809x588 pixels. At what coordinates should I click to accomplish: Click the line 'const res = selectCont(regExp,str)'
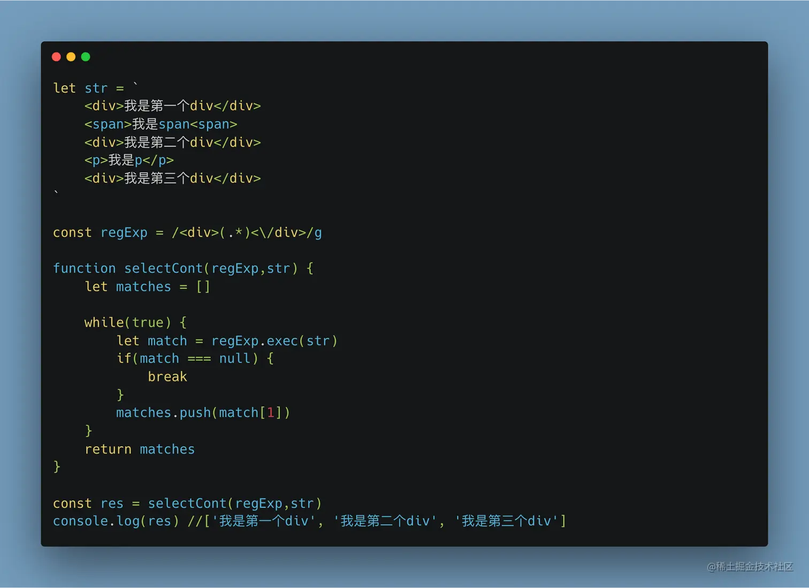187,503
